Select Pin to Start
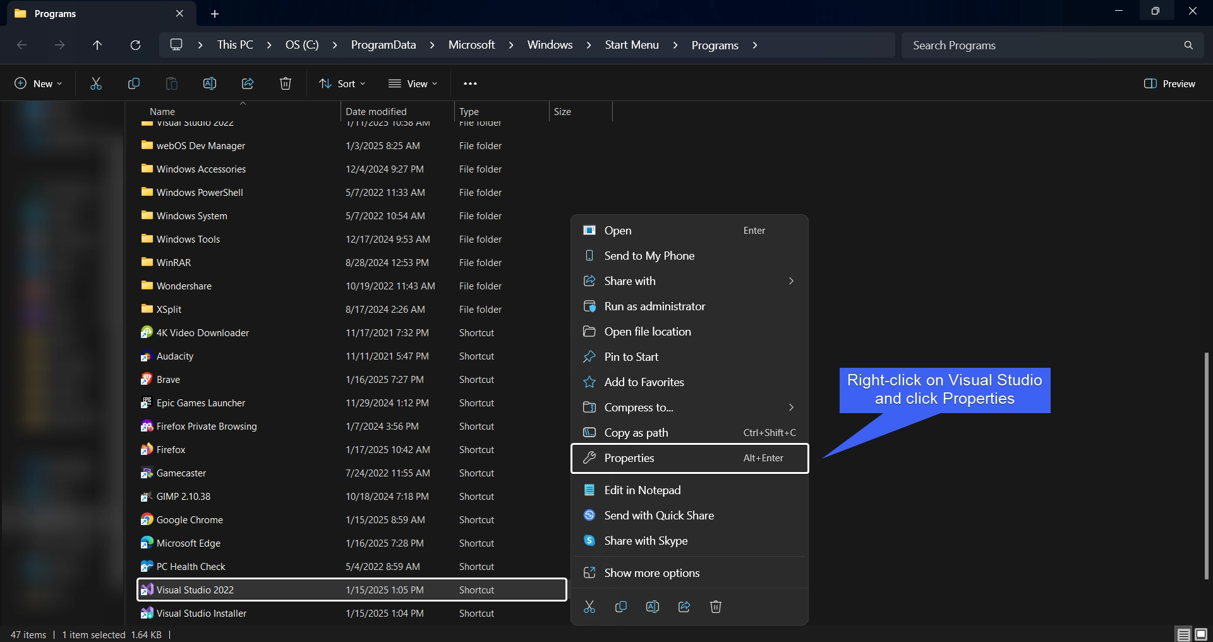Viewport: 1213px width, 642px height. (x=690, y=357)
